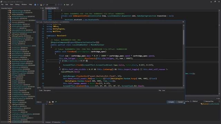Image resolution: width=221 pixels, height=124 pixels.
Task: Open the Debug menu
Action: [17, 4]
